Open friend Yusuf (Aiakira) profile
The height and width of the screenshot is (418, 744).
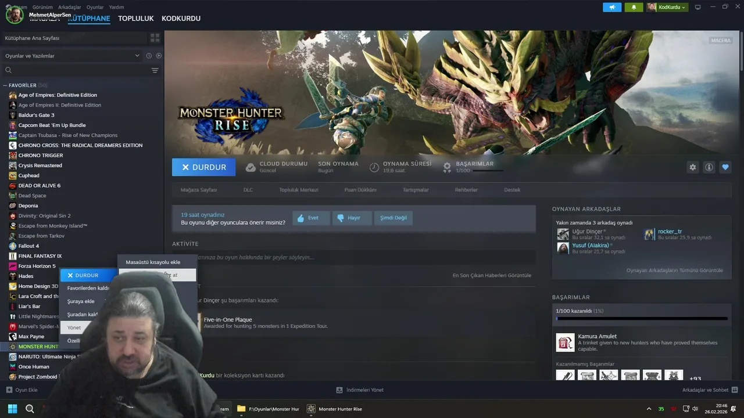point(590,245)
